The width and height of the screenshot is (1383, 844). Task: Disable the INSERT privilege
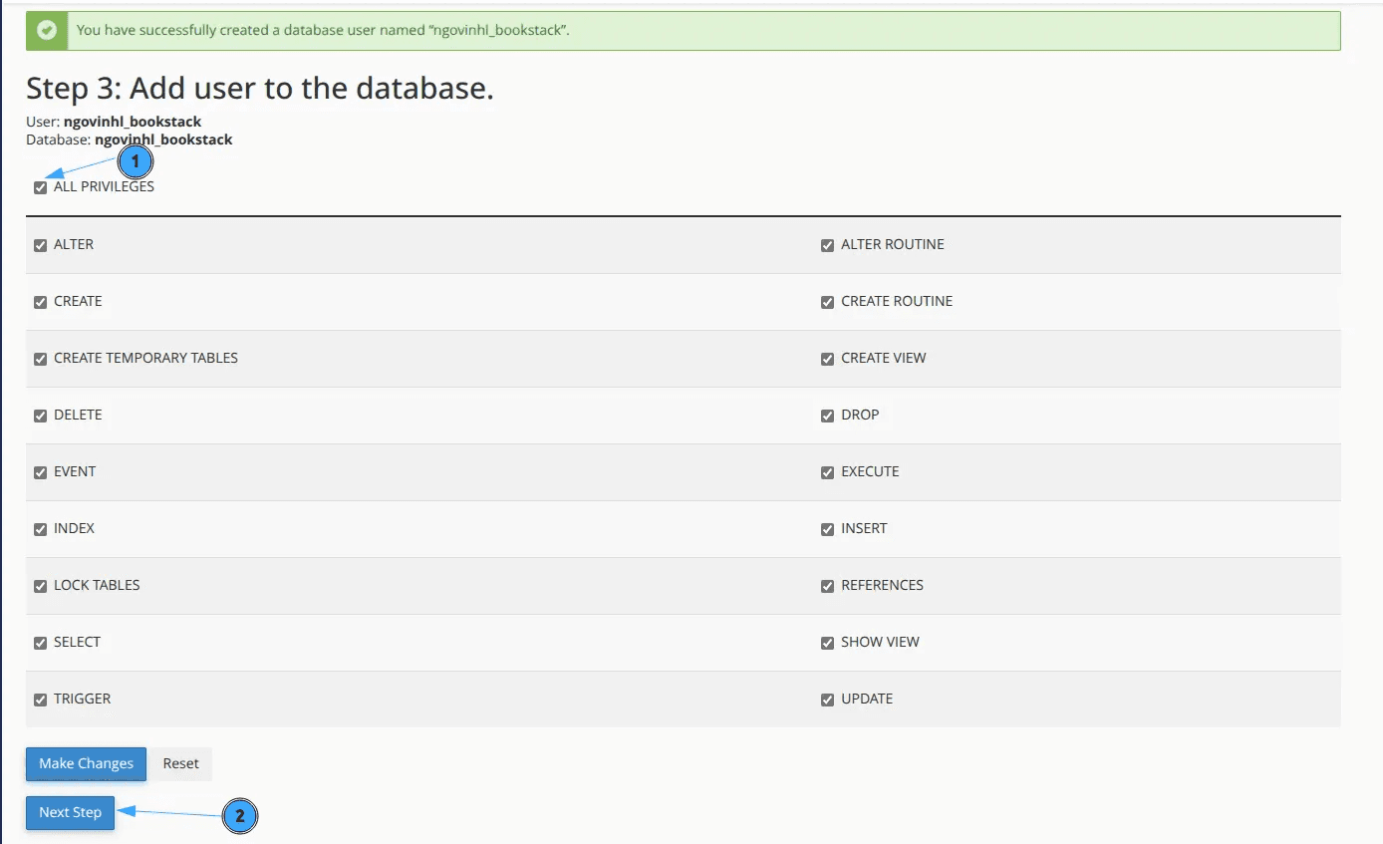click(827, 529)
